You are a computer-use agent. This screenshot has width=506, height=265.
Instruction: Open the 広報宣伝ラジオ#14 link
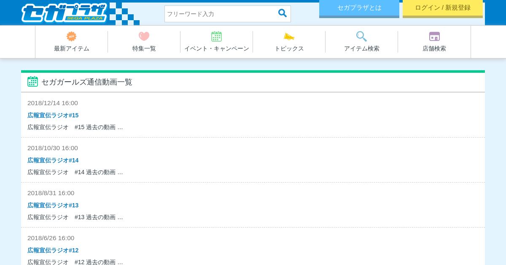[53, 160]
